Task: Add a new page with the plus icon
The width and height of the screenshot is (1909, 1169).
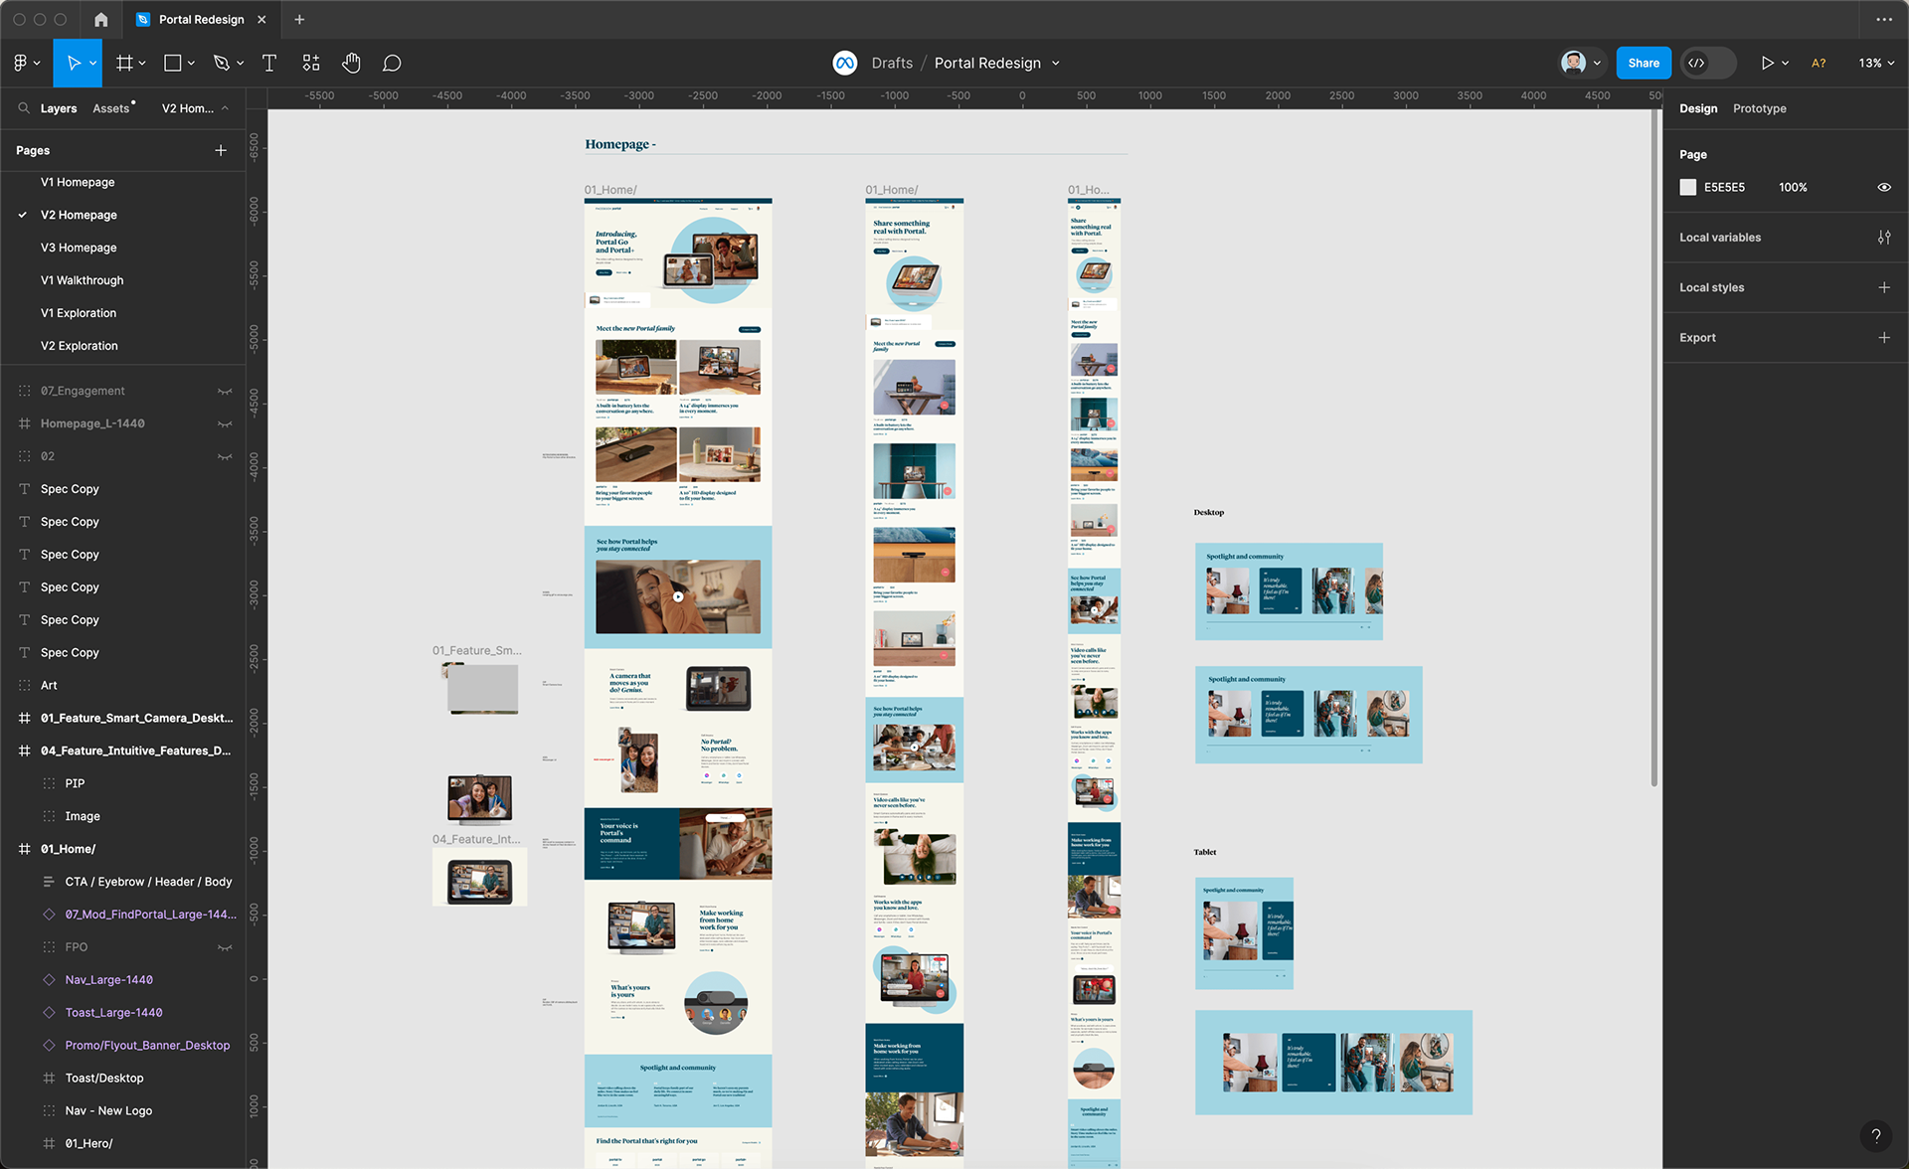Action: [221, 150]
